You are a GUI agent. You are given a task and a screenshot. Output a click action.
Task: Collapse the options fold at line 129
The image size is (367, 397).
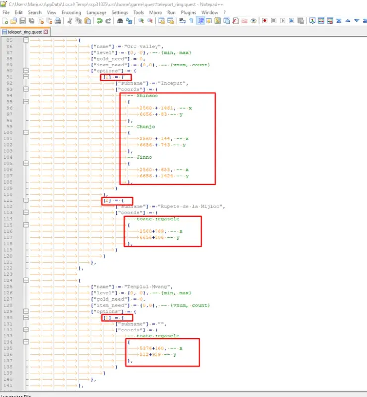26,311
